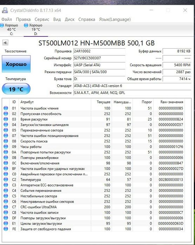Open the Файл menu

(7, 19)
